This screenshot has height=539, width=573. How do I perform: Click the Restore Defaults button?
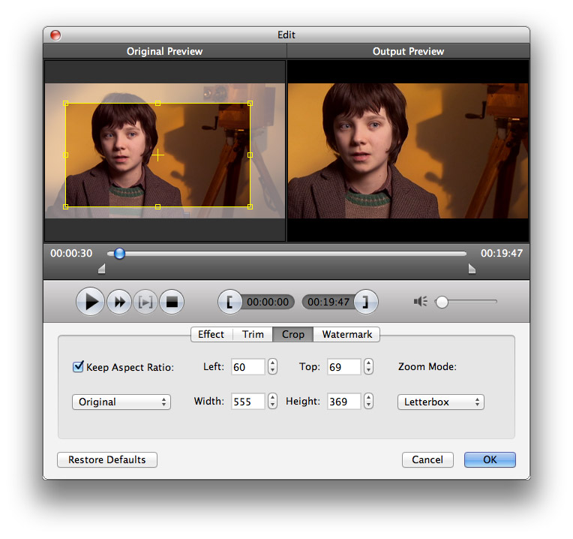pos(107,459)
